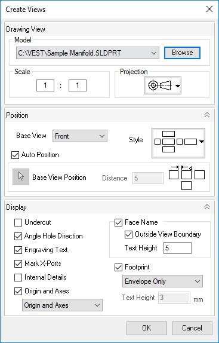Screen dimensions: 219x343
Task: Enable the Undercut checkbox
Action: (18, 222)
